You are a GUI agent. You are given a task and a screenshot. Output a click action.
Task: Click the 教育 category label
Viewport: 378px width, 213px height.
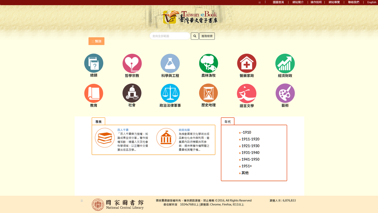(94, 105)
